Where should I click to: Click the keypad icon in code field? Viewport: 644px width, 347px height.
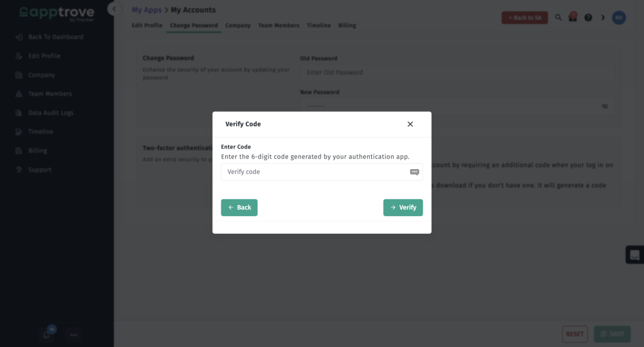pos(414,172)
